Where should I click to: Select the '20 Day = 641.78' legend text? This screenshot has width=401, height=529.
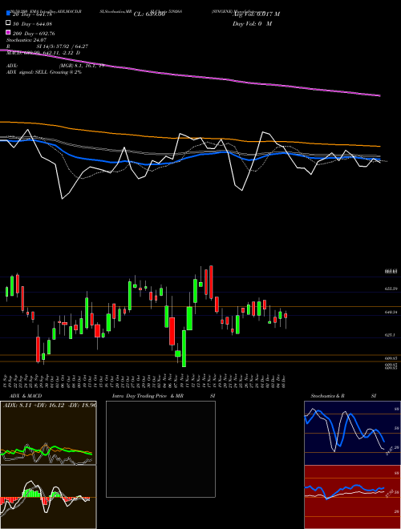[x=32, y=14]
